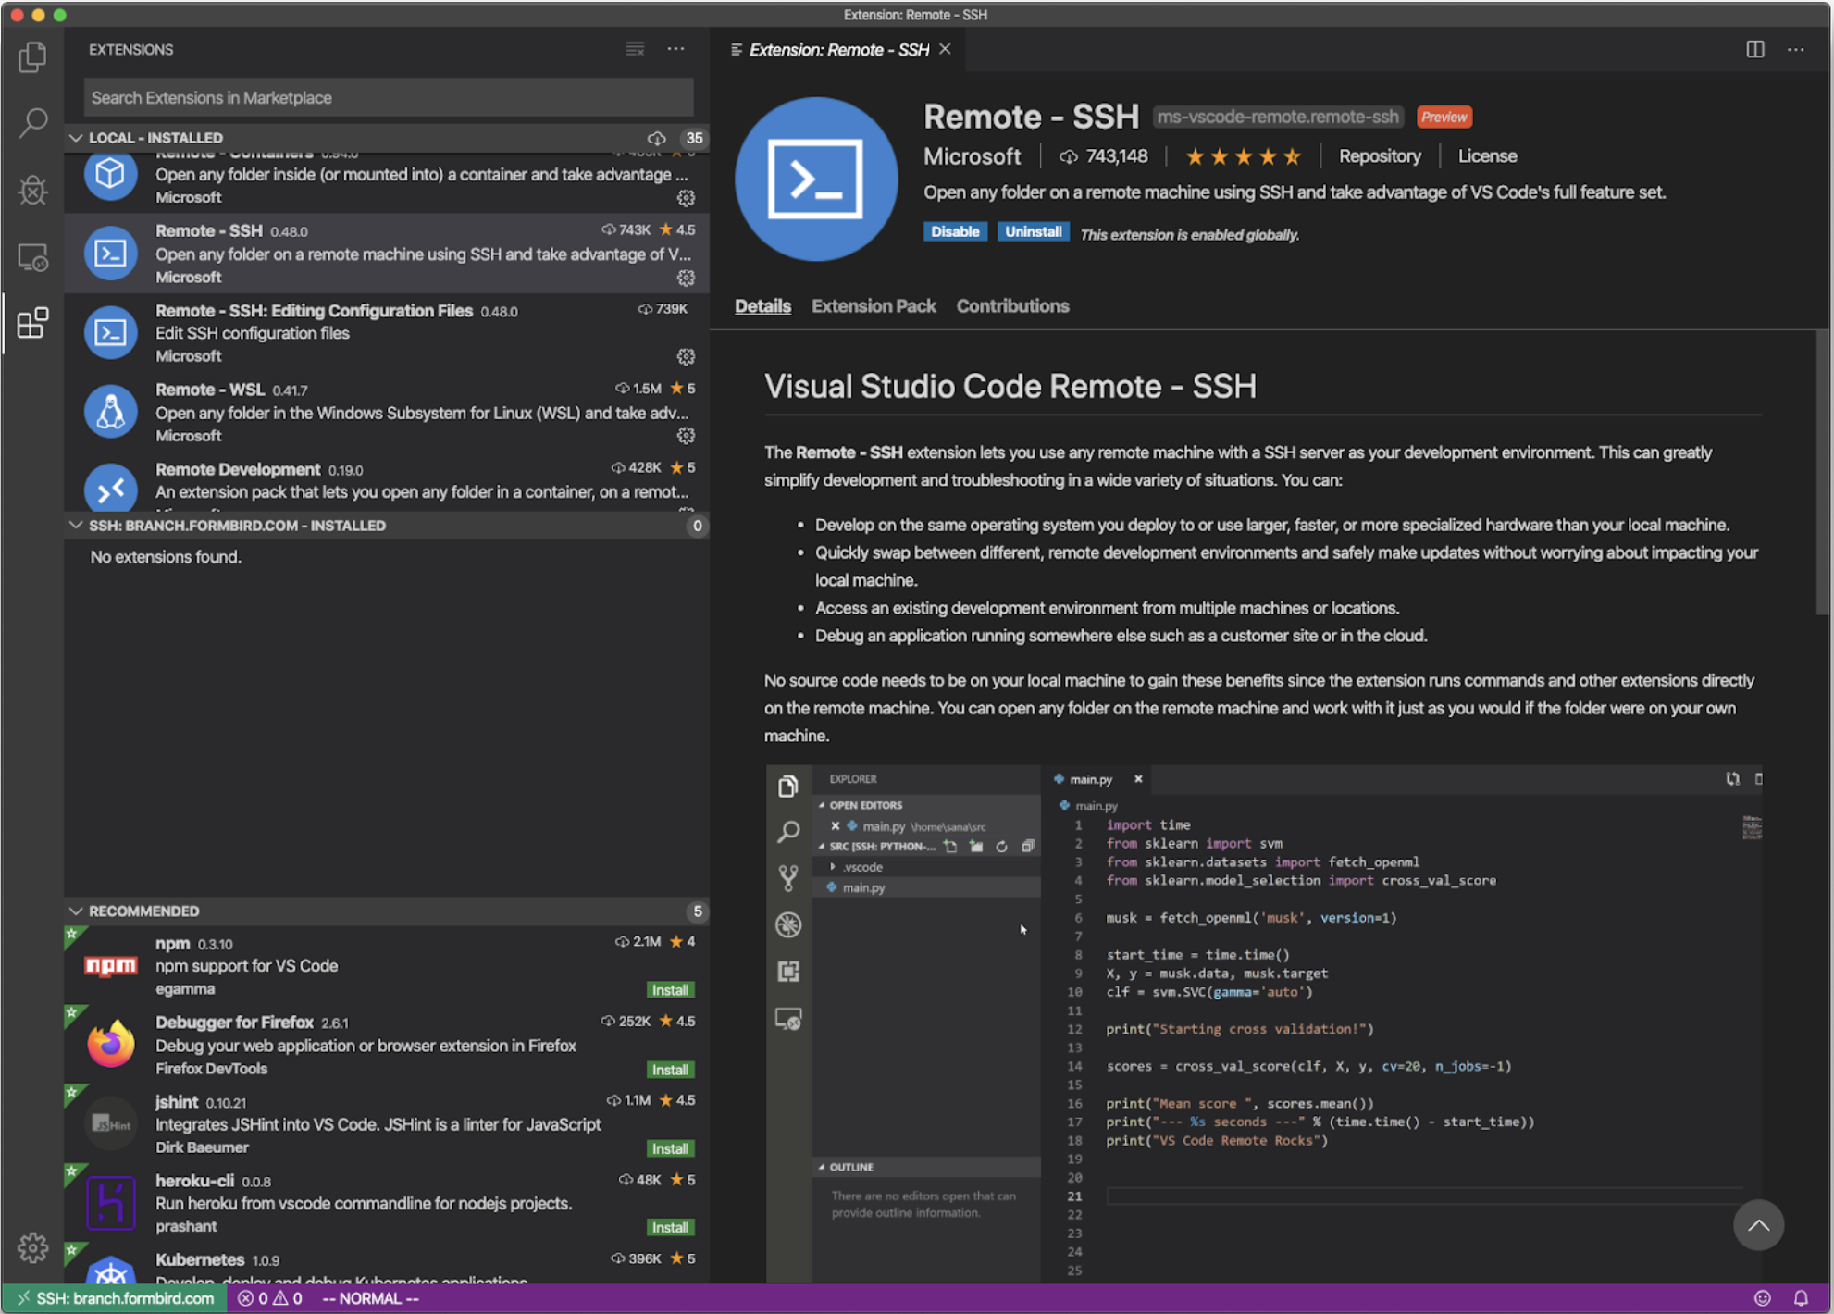Close the Extension: Remote - SSH tab
Image resolution: width=1834 pixels, height=1314 pixels.
945,49
